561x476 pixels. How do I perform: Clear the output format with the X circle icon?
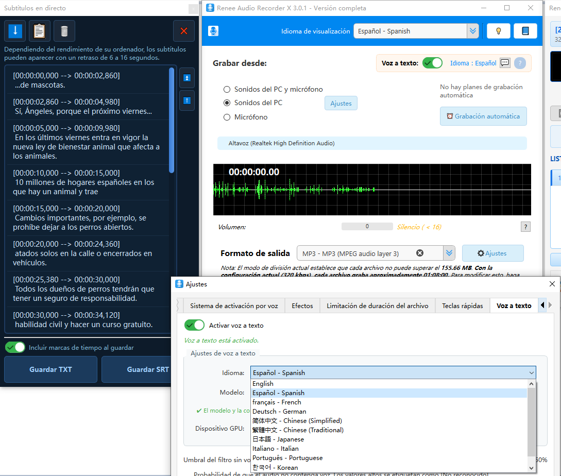420,253
